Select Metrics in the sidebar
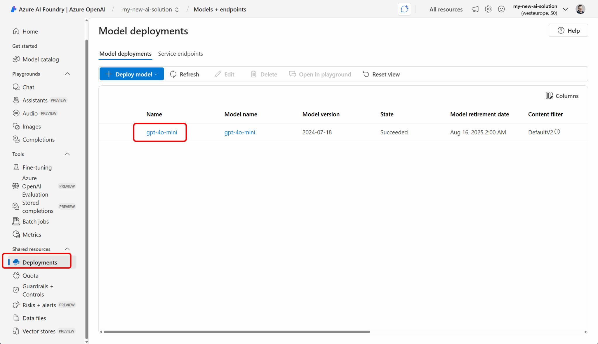The height and width of the screenshot is (344, 598). [x=32, y=234]
